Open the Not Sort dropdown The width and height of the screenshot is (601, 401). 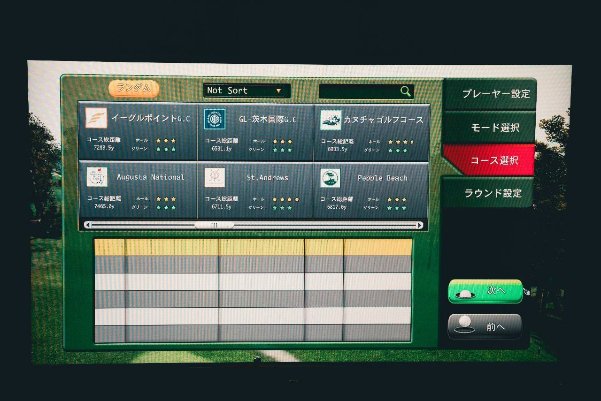coord(247,91)
